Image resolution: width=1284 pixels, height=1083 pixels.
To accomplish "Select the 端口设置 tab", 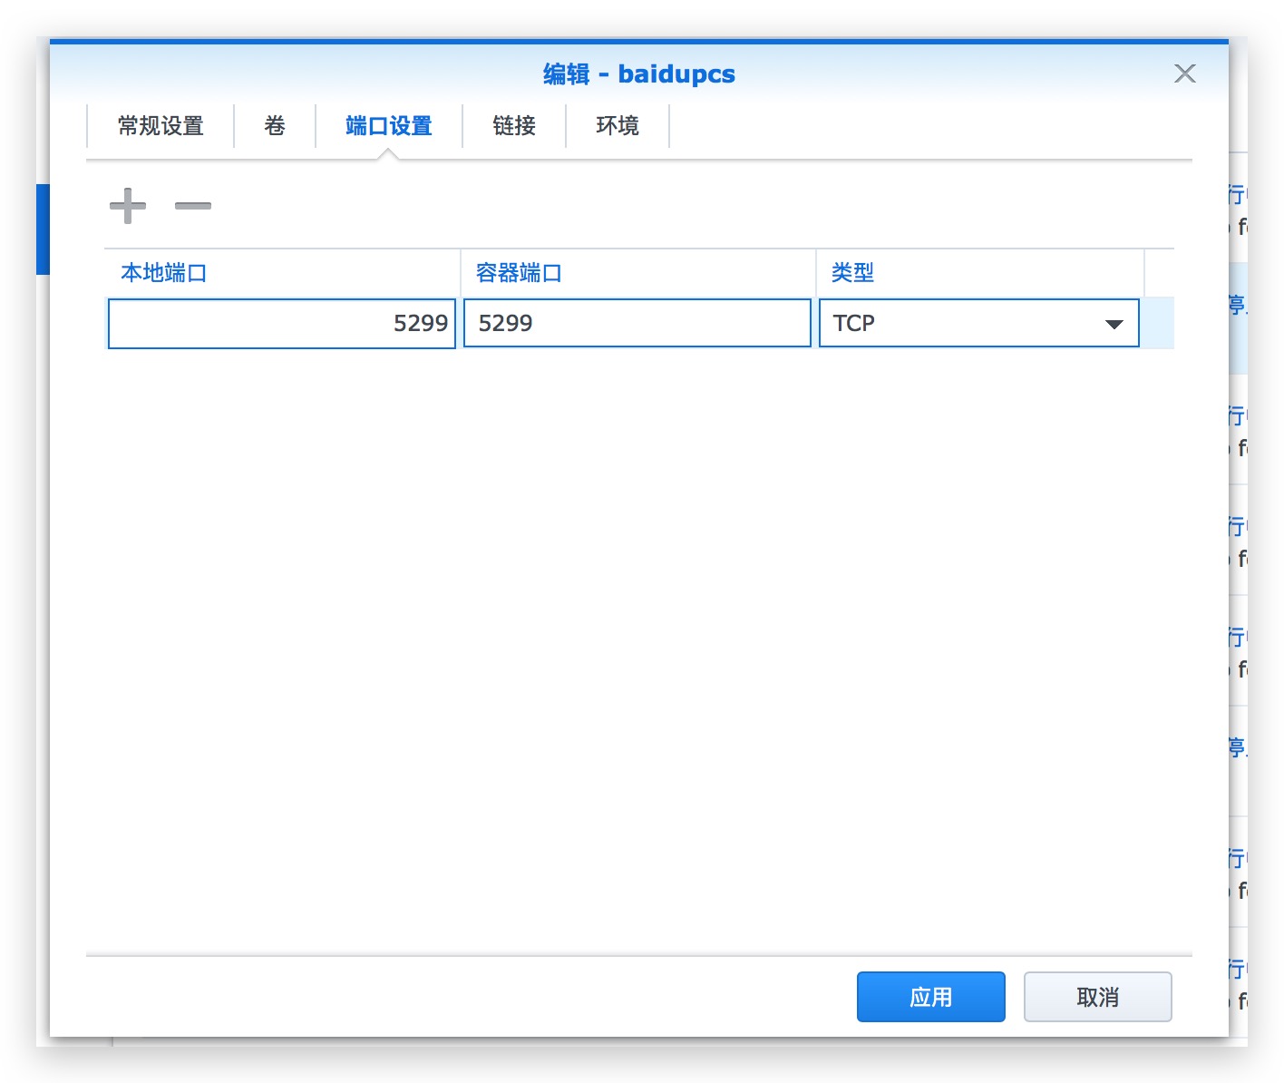I will (389, 125).
